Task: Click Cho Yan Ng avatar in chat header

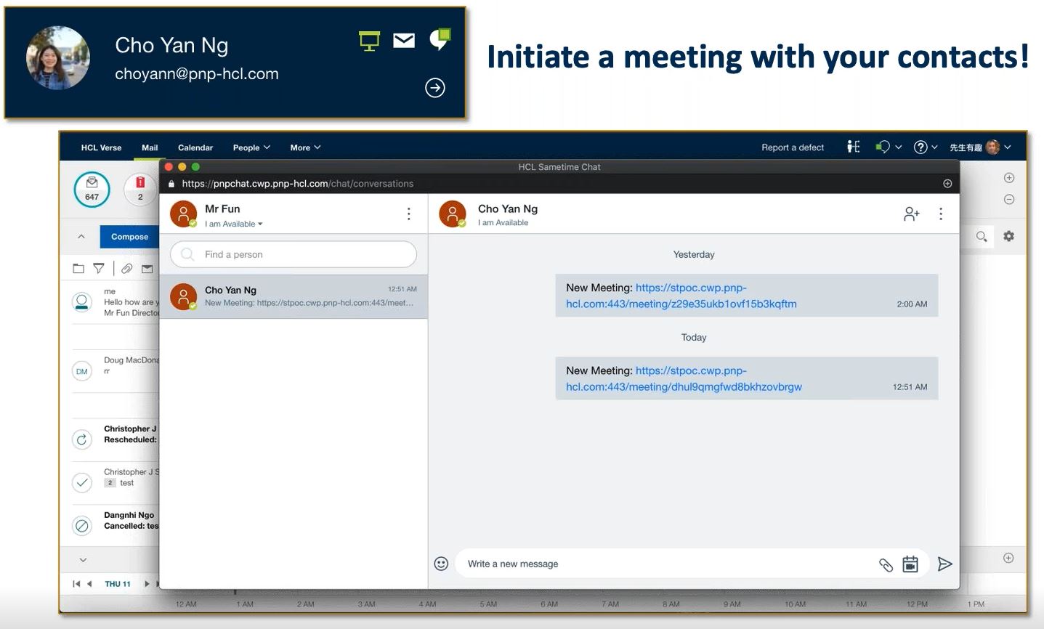Action: (453, 214)
